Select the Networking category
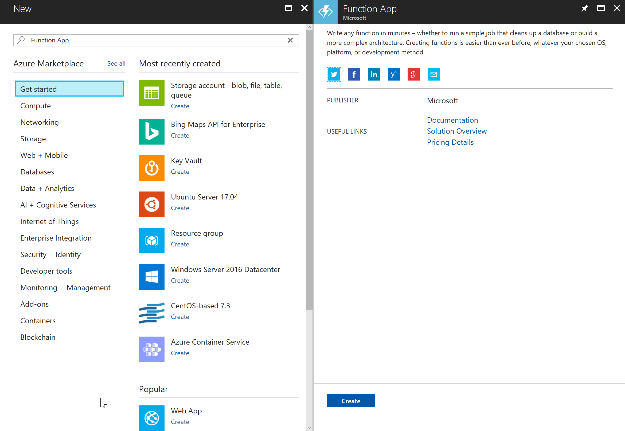Viewport: 625px width, 431px height. click(x=40, y=122)
